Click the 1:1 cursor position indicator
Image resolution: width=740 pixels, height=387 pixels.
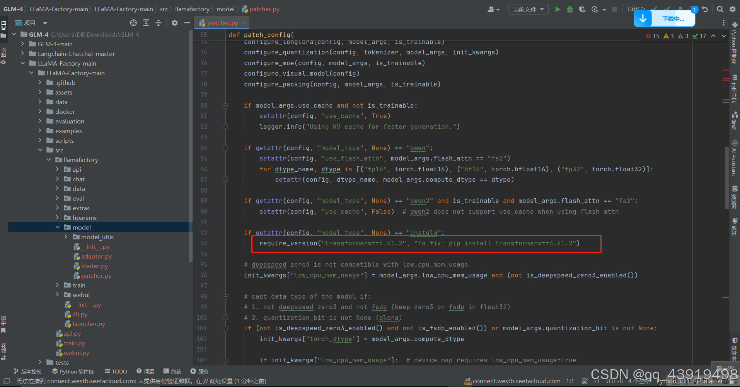(x=570, y=381)
